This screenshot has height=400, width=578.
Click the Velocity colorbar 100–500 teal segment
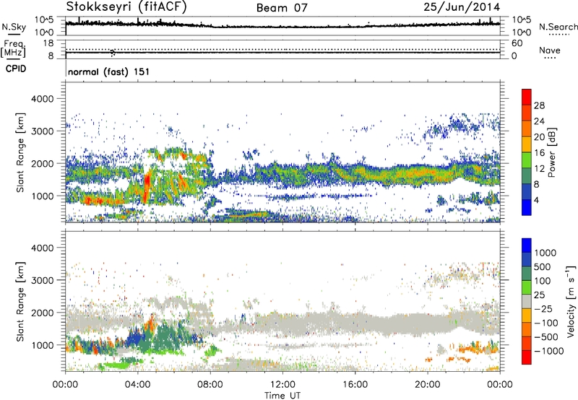click(x=527, y=274)
